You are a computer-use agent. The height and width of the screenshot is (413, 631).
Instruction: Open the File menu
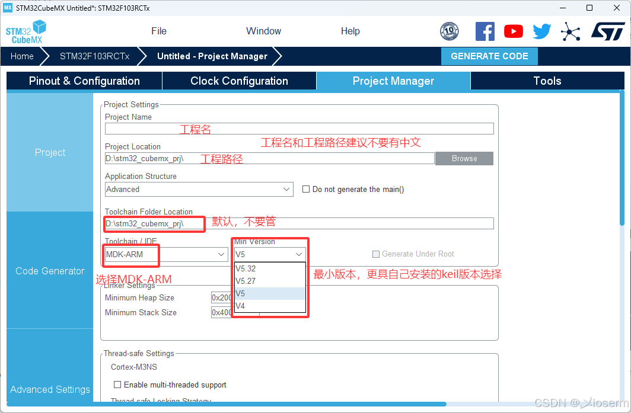coord(159,31)
